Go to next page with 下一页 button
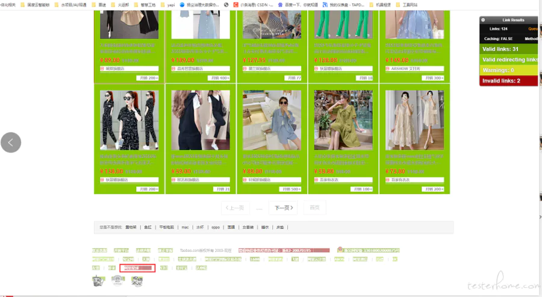542x297 pixels. 284,208
